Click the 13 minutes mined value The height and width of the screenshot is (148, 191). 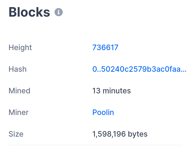[111, 91]
